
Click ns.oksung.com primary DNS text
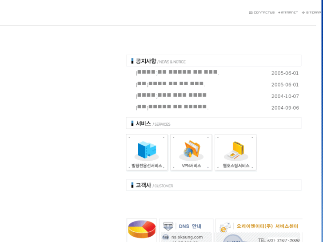point(187,237)
